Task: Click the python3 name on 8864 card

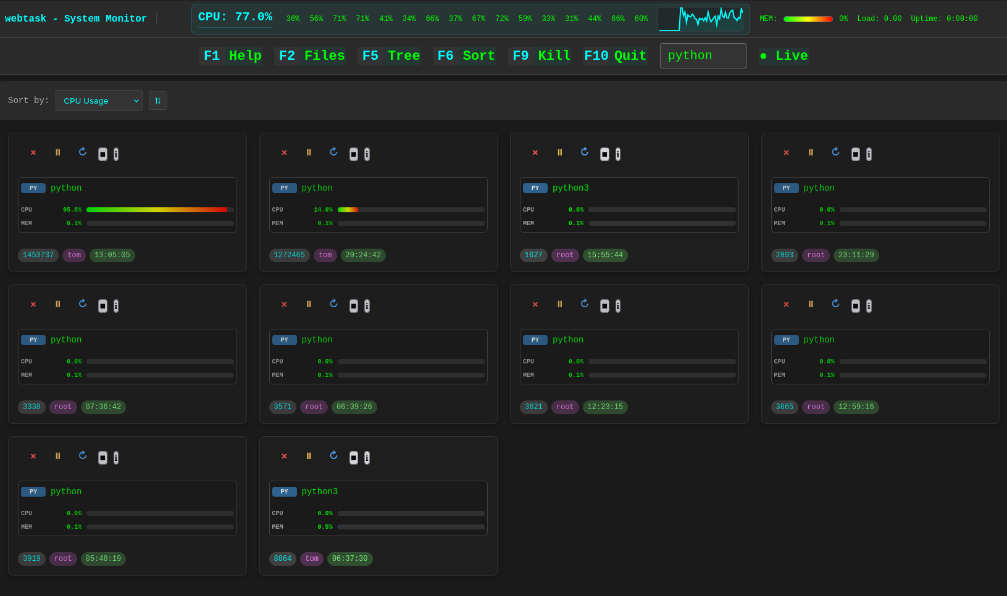Action: 320,492
